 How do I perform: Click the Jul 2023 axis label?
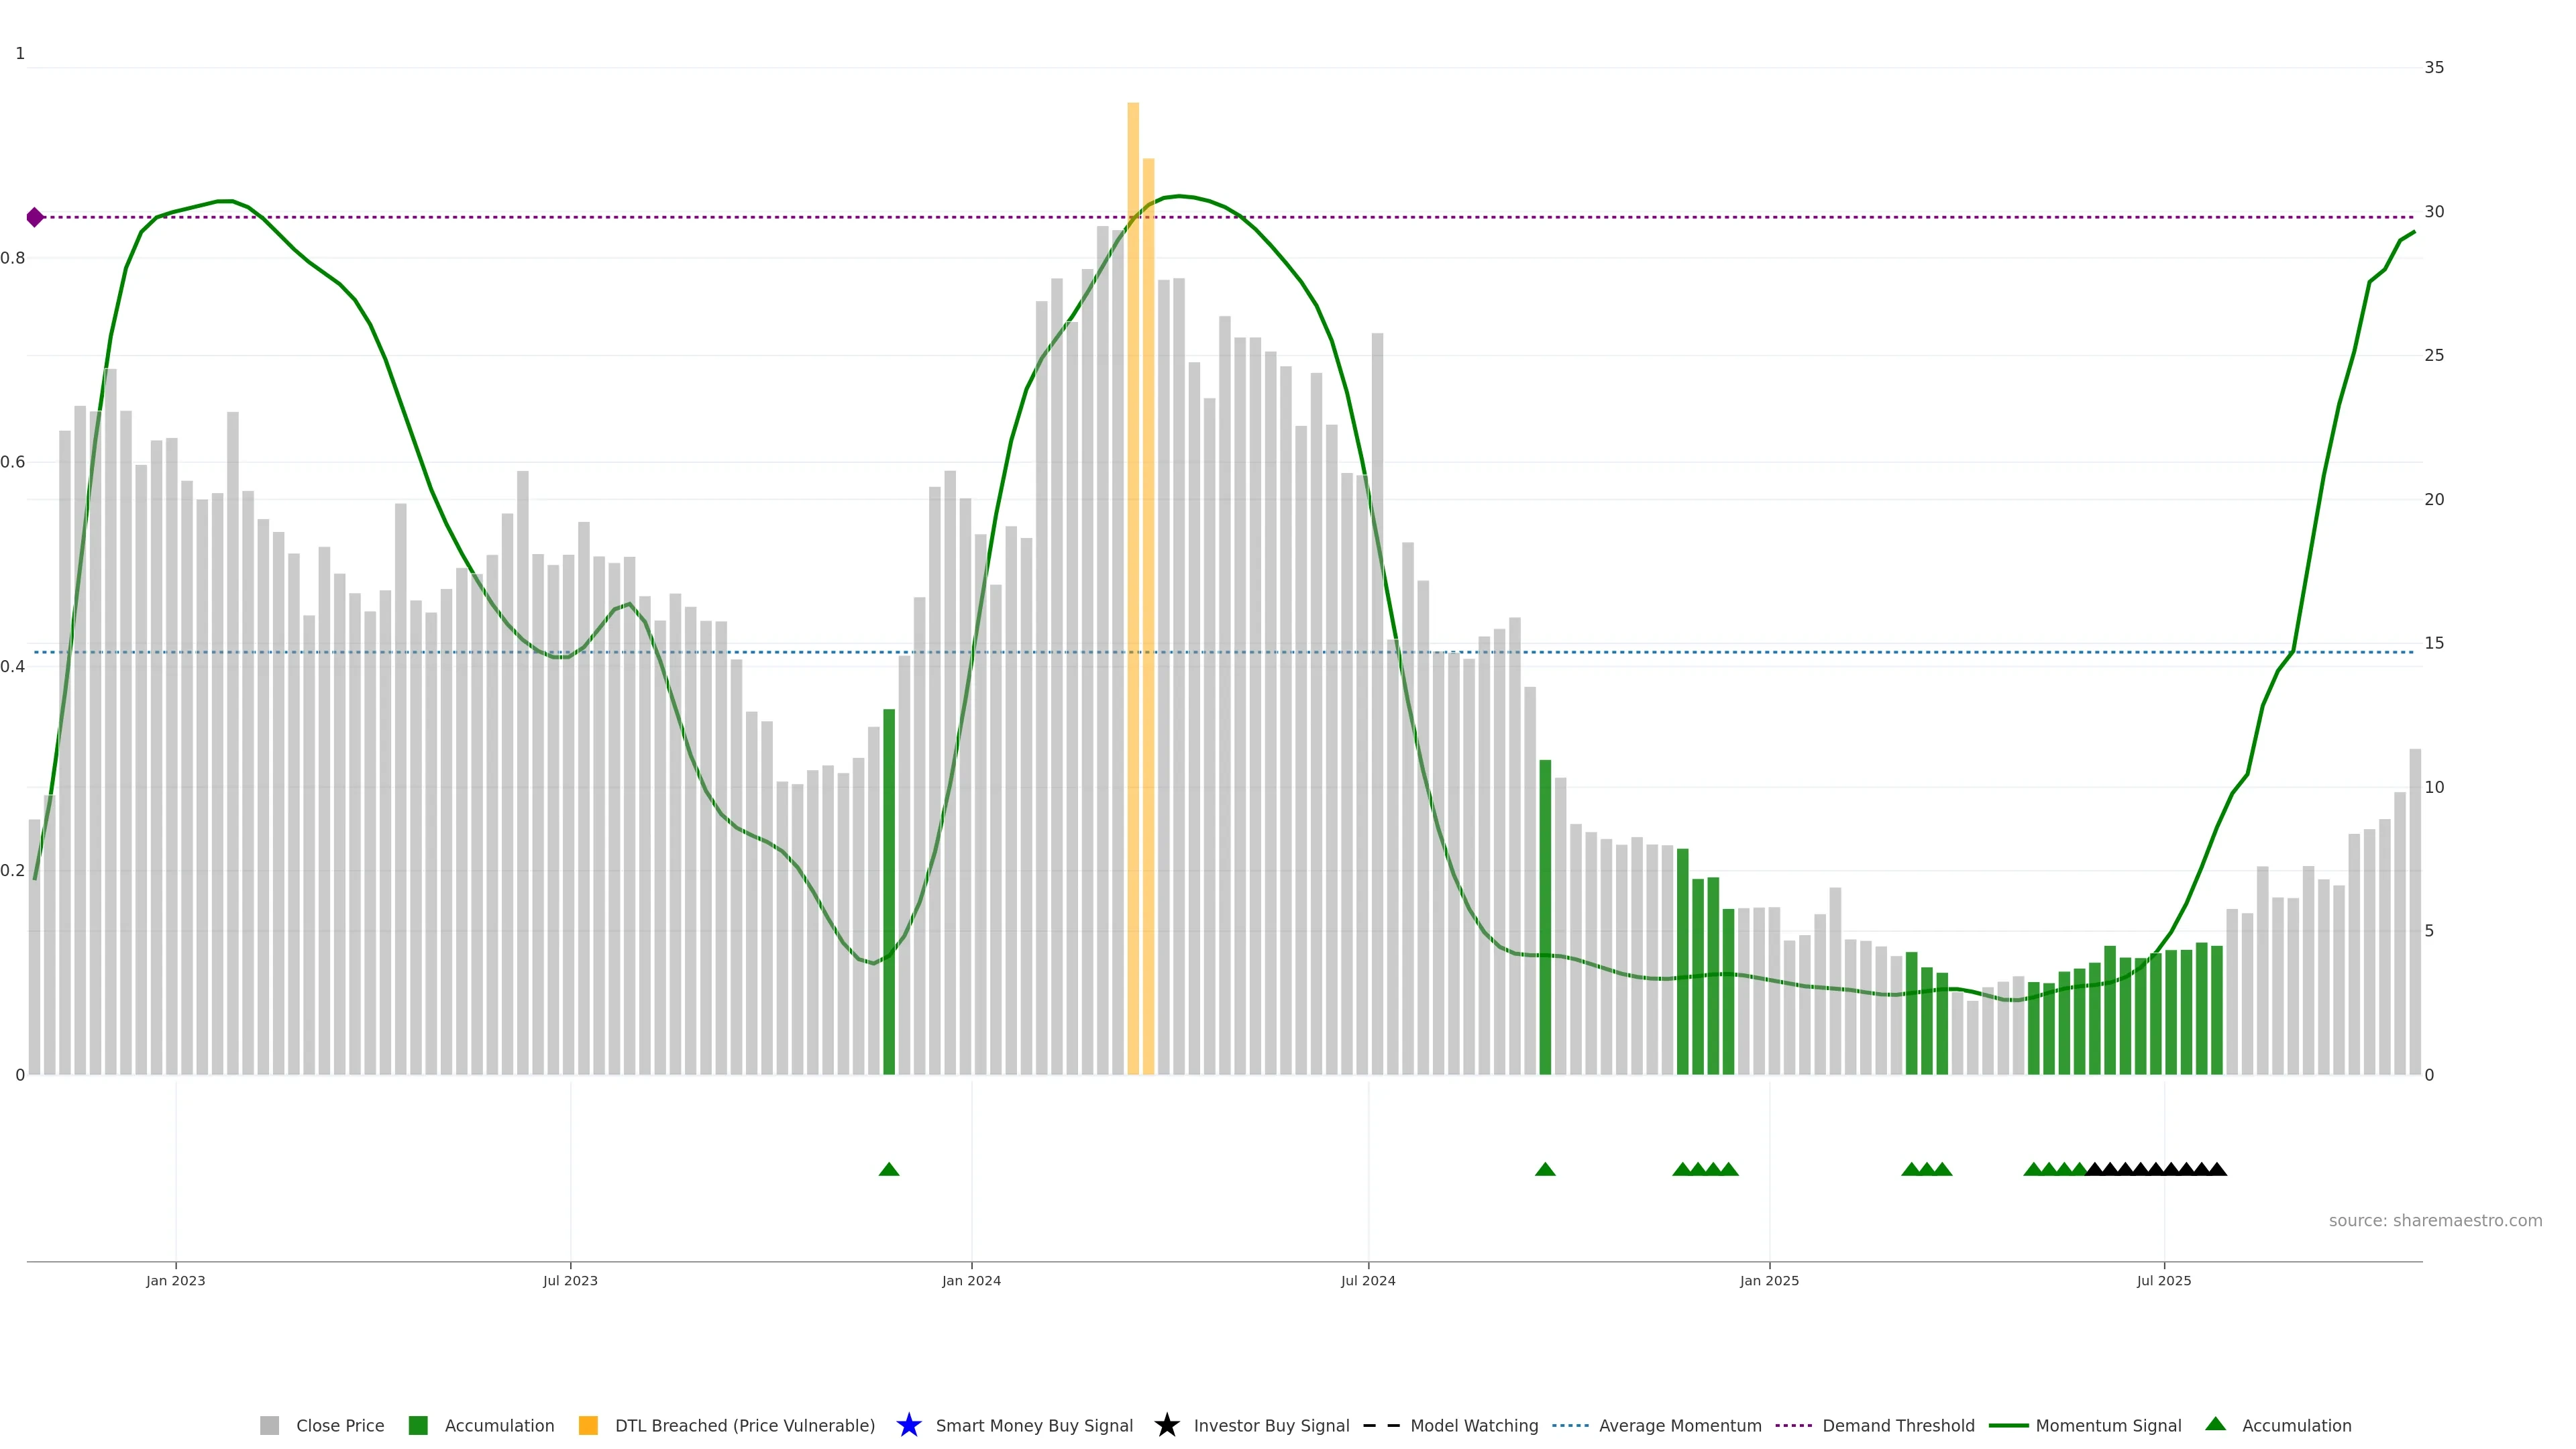click(x=570, y=1280)
